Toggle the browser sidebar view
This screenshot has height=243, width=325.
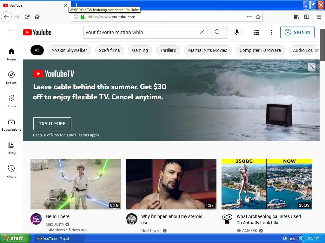click(307, 17)
